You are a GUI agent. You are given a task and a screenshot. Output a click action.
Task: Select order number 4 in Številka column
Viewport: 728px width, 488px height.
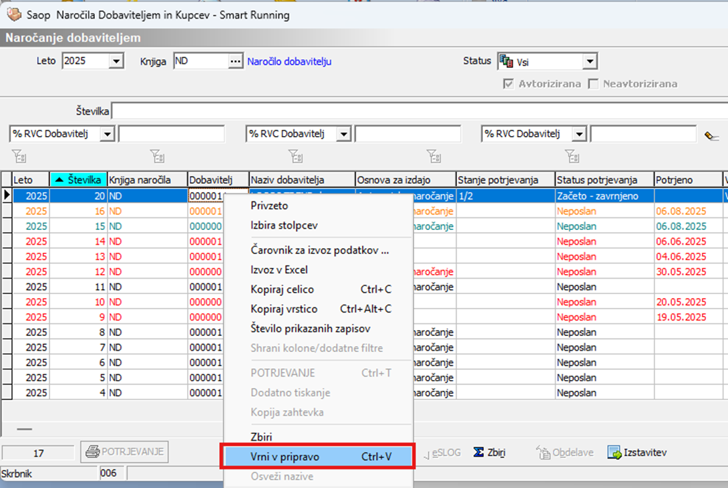coord(78,393)
